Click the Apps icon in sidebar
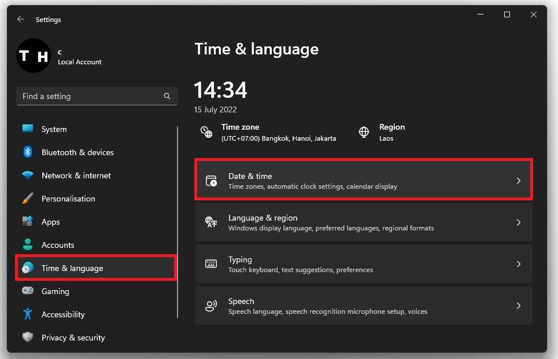Viewport: 558px width, 359px height. point(28,221)
